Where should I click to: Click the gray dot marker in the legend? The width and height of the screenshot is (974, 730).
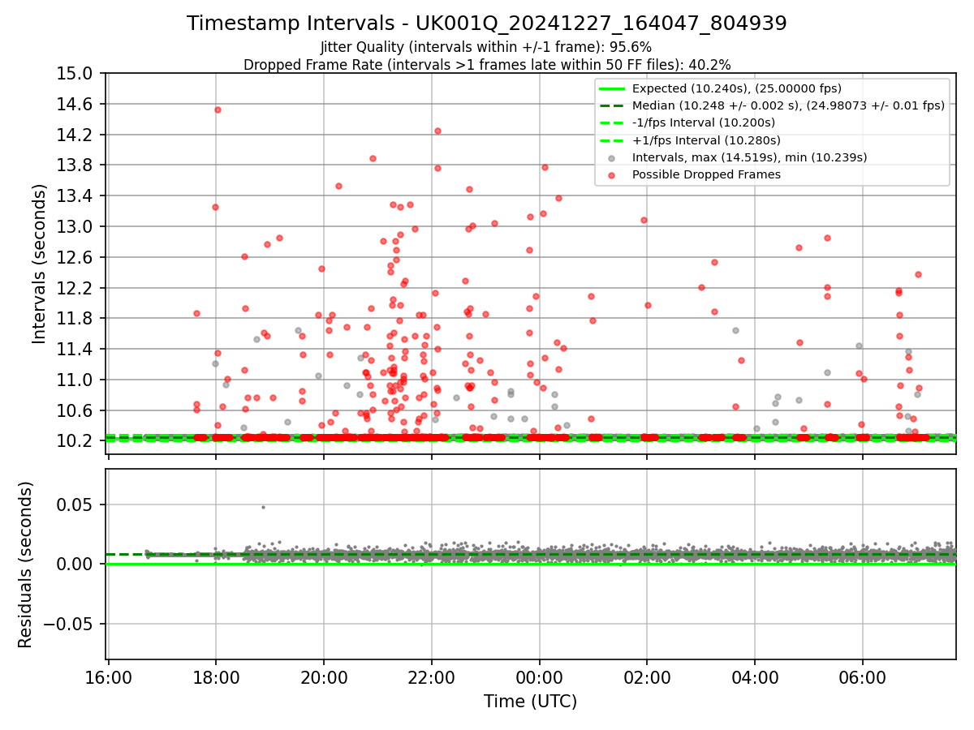611,157
